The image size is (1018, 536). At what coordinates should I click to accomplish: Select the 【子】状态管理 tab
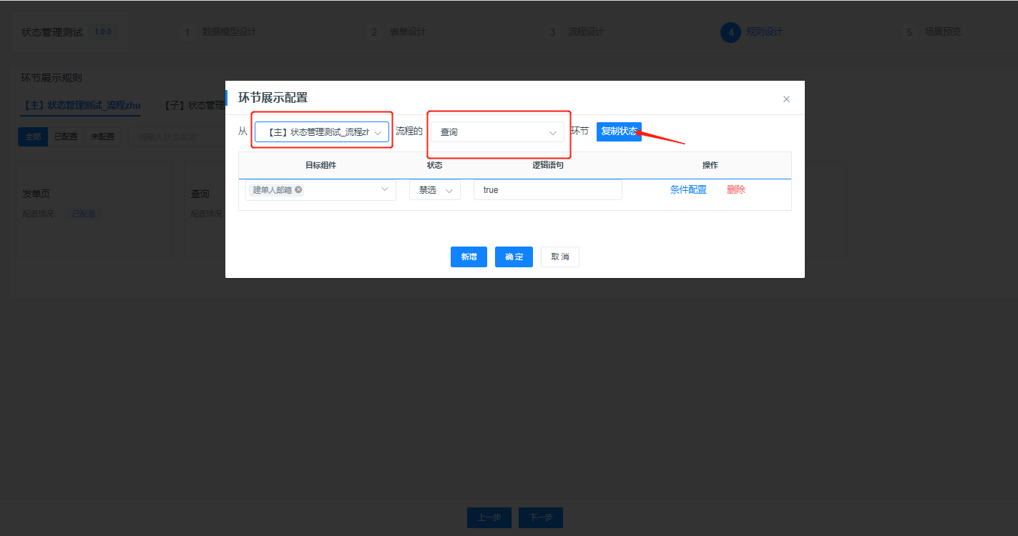pyautogui.click(x=194, y=106)
